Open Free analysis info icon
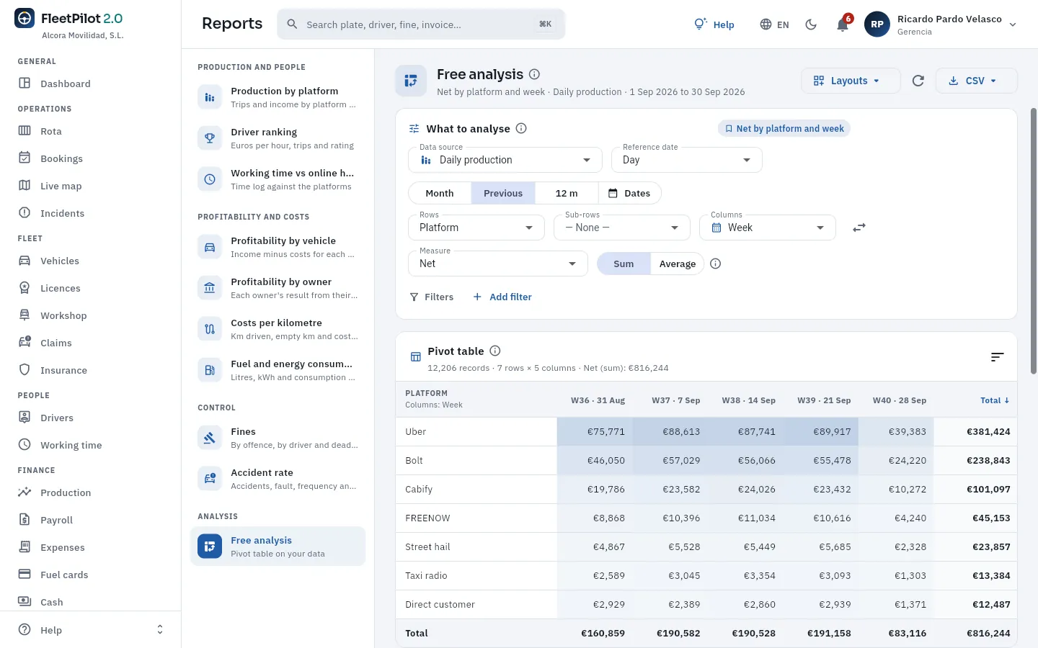The image size is (1038, 648). [535, 74]
